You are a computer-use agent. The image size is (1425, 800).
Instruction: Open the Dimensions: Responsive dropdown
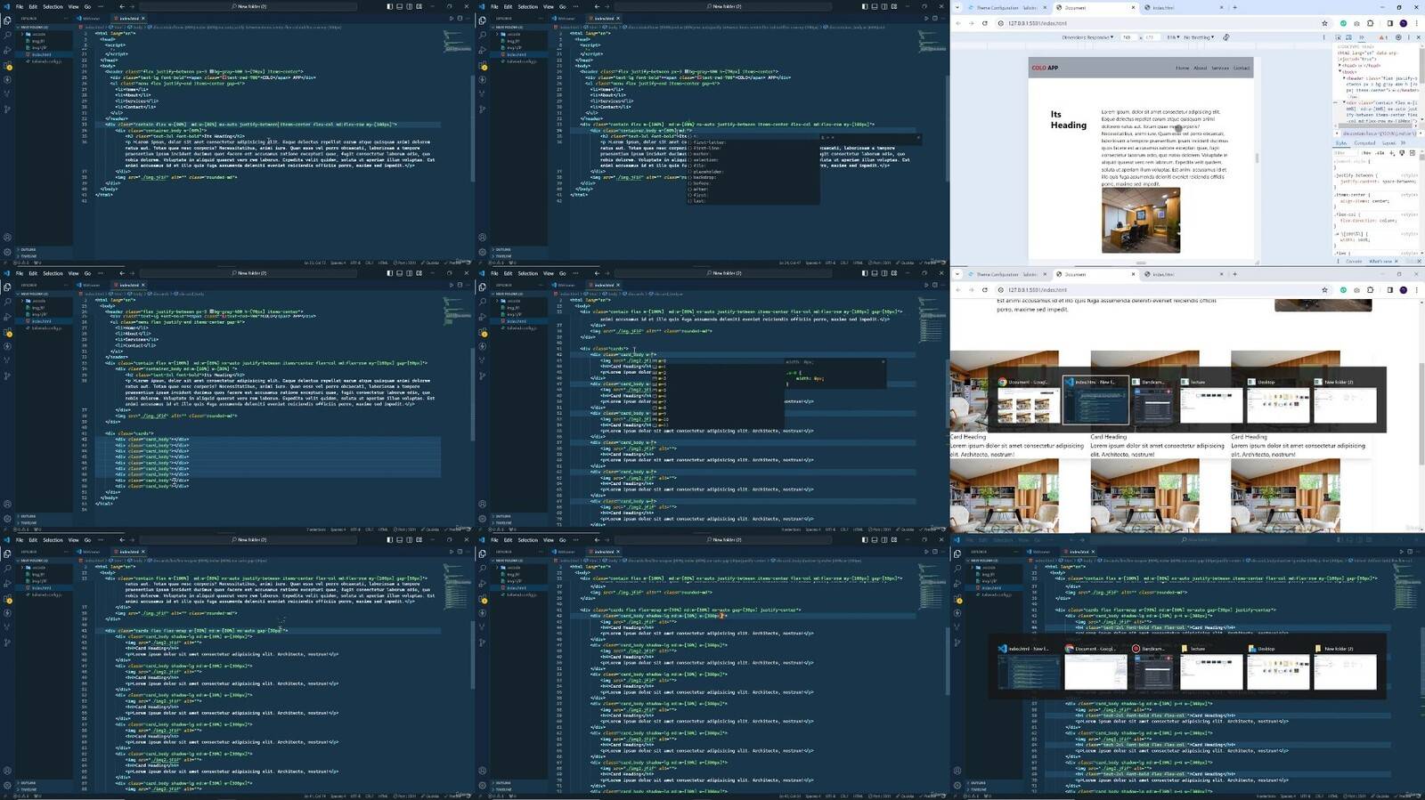[1087, 37]
